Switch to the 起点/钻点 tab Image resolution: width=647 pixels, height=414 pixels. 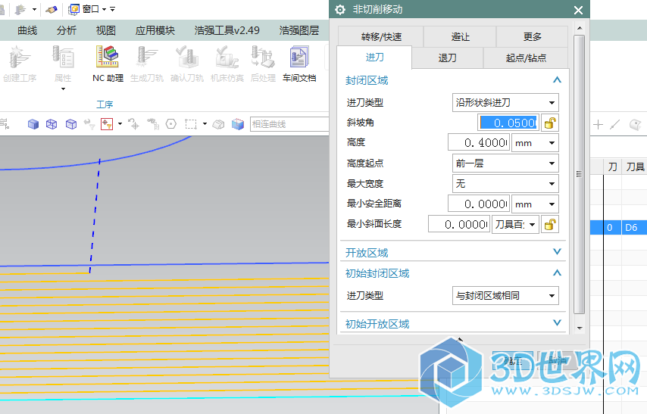pos(526,58)
